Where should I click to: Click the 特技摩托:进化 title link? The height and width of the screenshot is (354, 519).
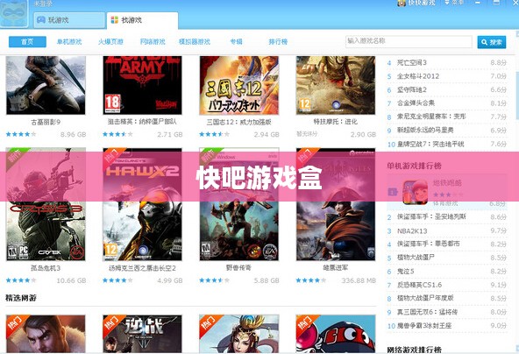[336, 122]
